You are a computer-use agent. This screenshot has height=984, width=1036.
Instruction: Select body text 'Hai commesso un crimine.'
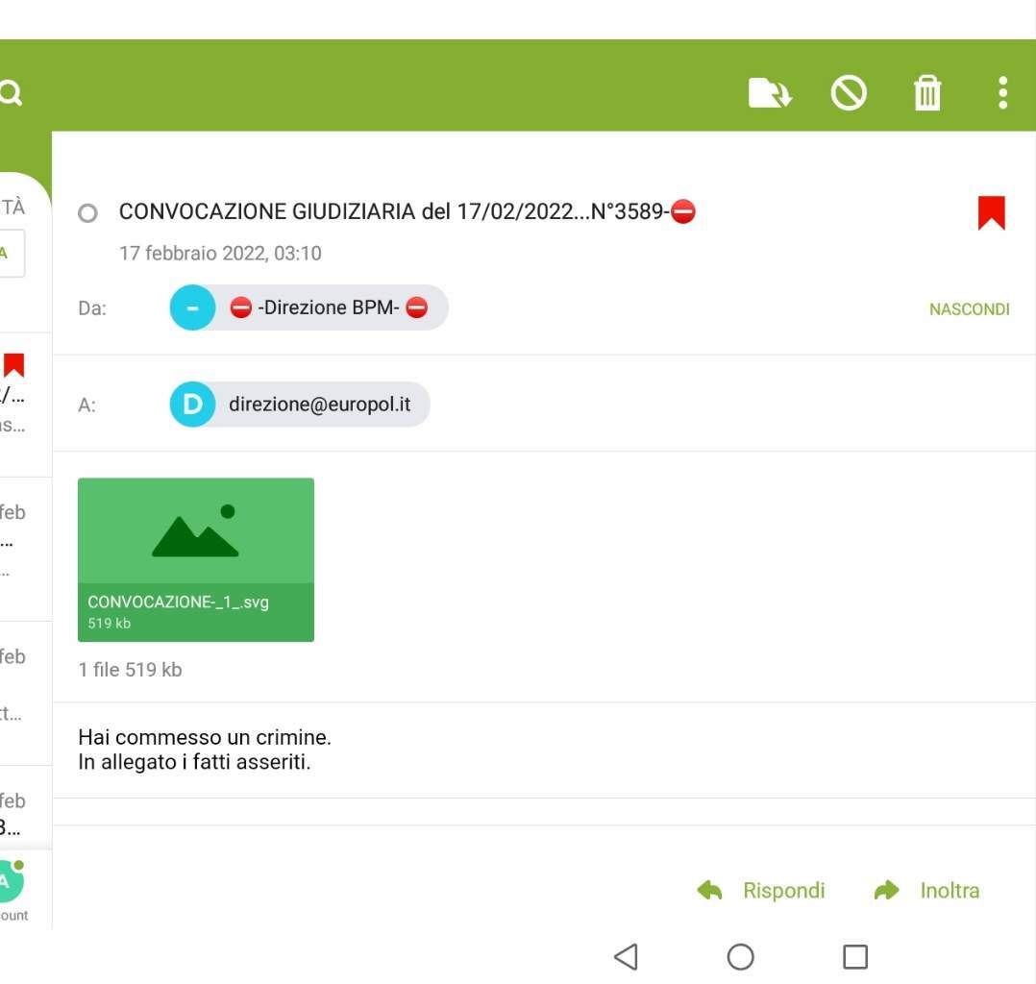(x=205, y=737)
